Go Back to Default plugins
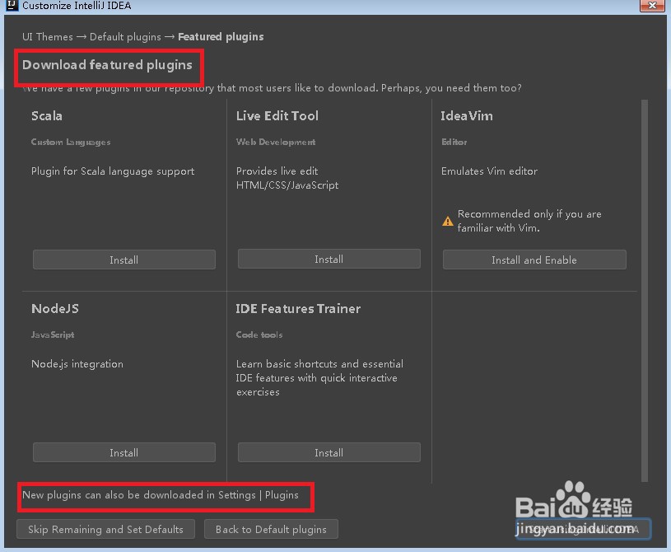671x552 pixels. coord(272,529)
